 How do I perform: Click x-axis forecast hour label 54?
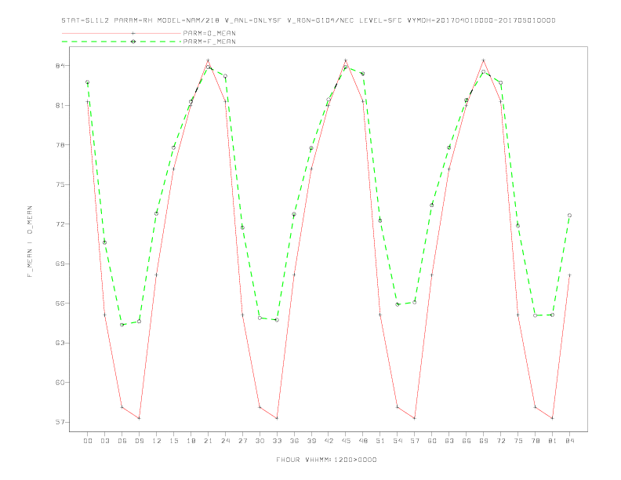click(x=398, y=441)
